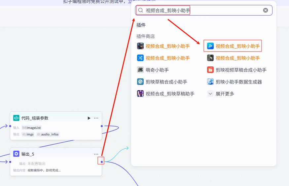
Task: Click the 输出_5 node's right output port
Action: 102,162
